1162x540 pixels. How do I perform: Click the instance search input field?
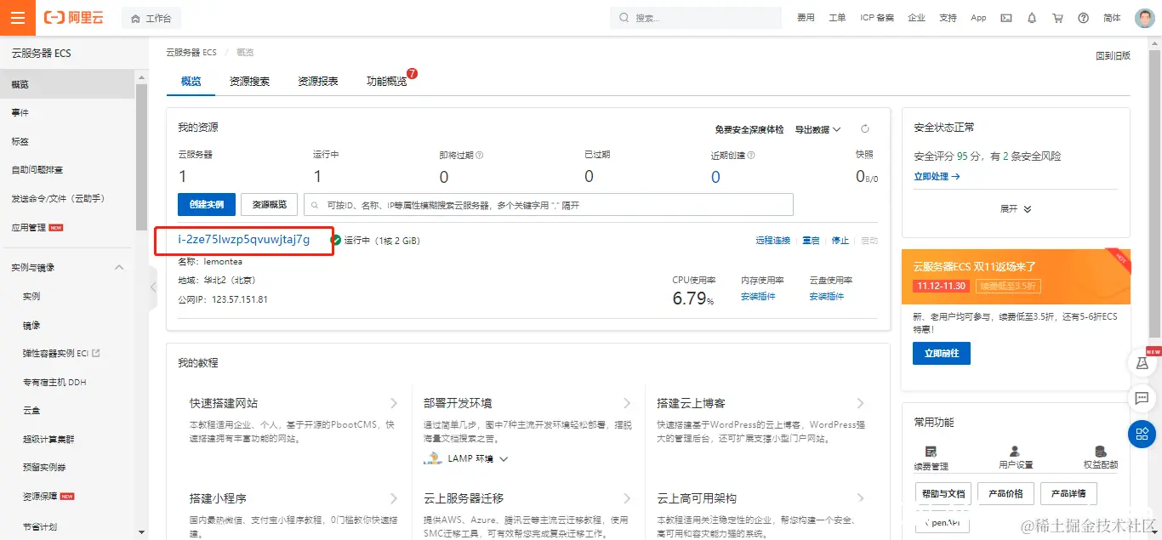pos(549,205)
